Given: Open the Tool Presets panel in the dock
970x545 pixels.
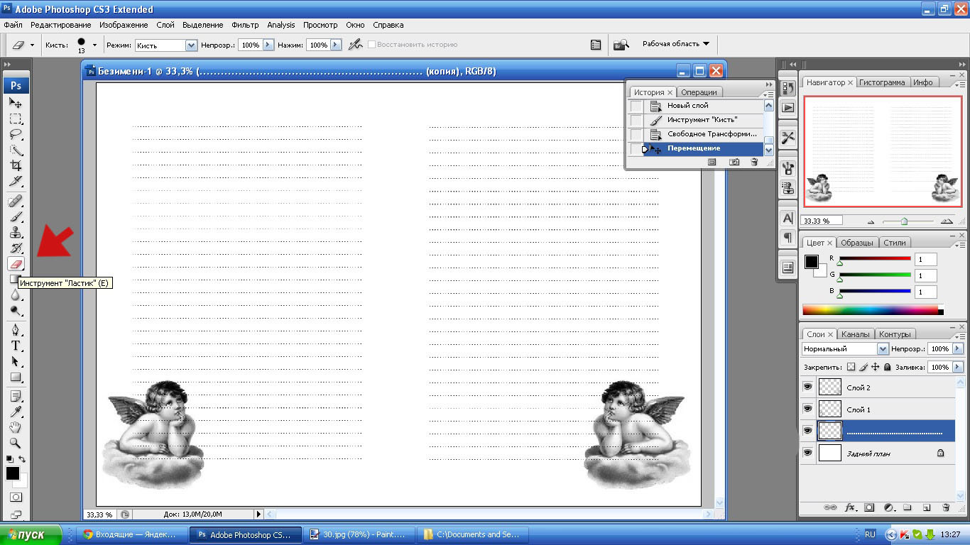Looking at the screenshot, I should (788, 138).
